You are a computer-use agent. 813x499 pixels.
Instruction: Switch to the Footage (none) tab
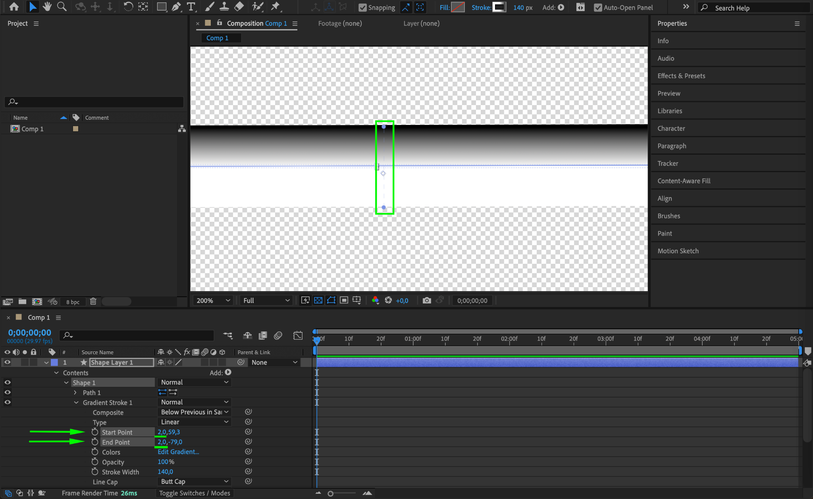[x=340, y=23]
